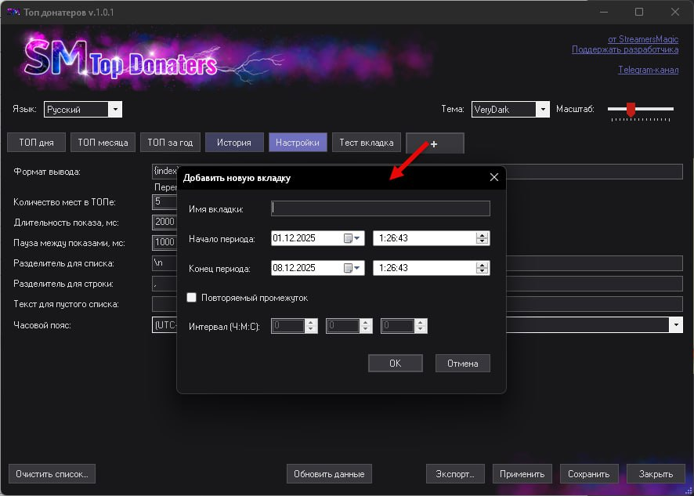Click the app icon in the title bar
Viewport: 694px width, 496px height.
pos(12,12)
